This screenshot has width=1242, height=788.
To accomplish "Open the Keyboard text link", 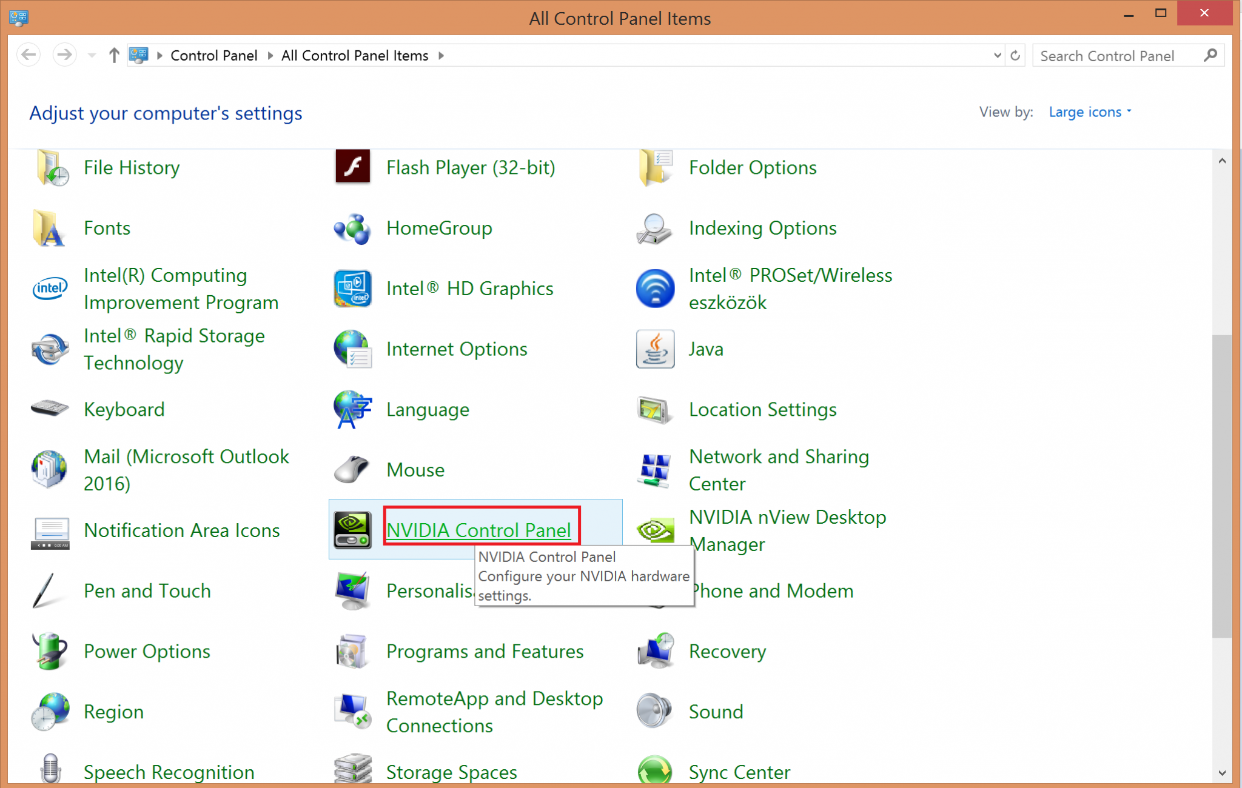I will click(124, 410).
